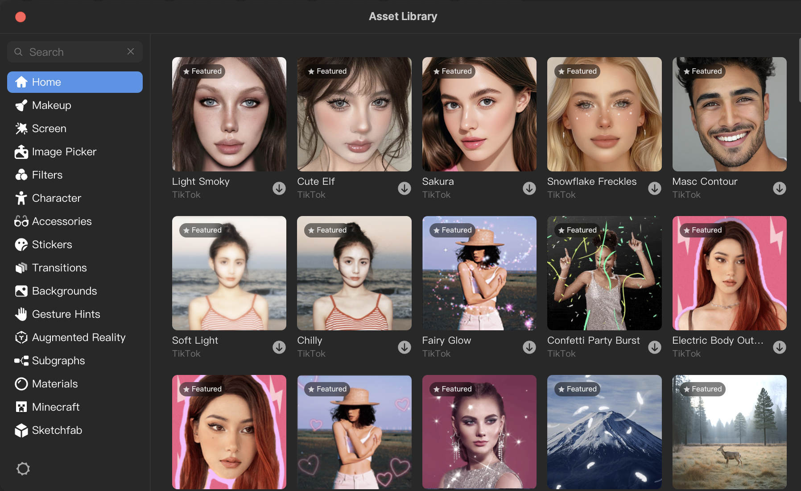801x491 pixels.
Task: Select Subgraphs in the sidebar
Action: tap(75, 361)
